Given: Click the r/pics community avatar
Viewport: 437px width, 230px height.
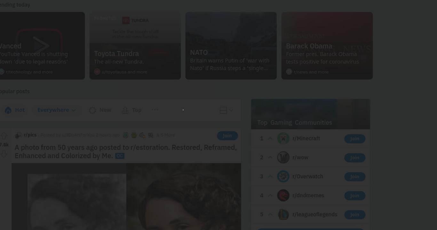Looking at the screenshot, I should point(18,135).
